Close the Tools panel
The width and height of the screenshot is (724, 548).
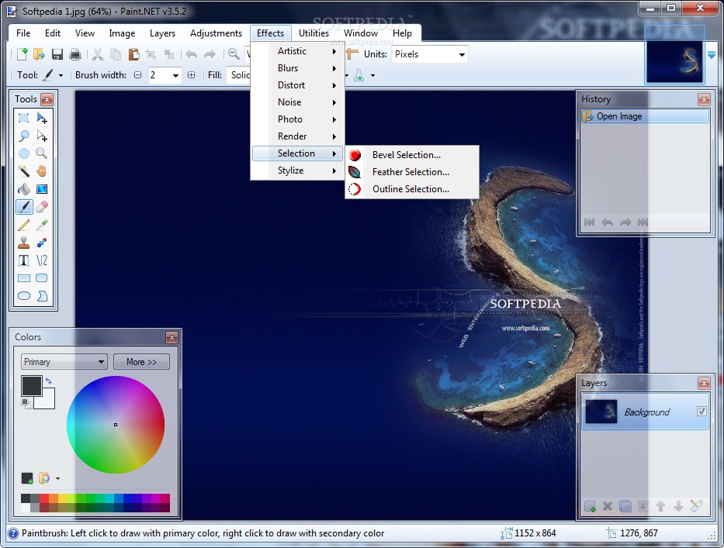47,99
